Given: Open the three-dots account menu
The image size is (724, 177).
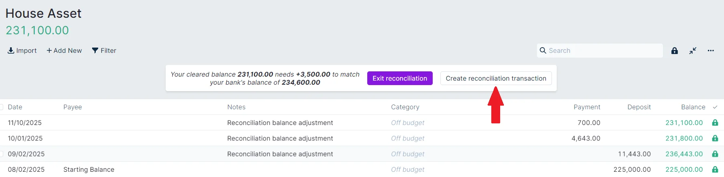Looking at the screenshot, I should click(711, 51).
